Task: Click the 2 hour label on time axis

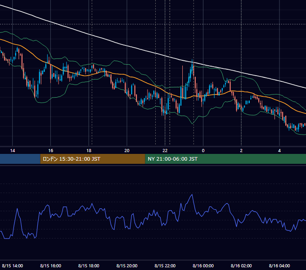Action: (241, 151)
